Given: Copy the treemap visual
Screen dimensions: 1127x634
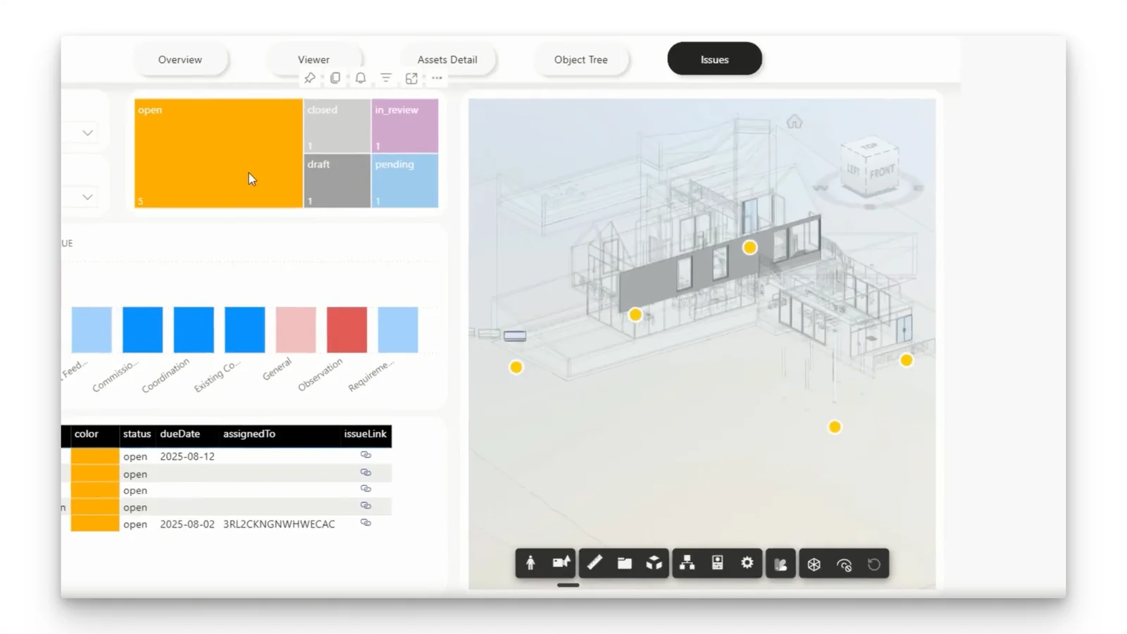Looking at the screenshot, I should coord(335,78).
